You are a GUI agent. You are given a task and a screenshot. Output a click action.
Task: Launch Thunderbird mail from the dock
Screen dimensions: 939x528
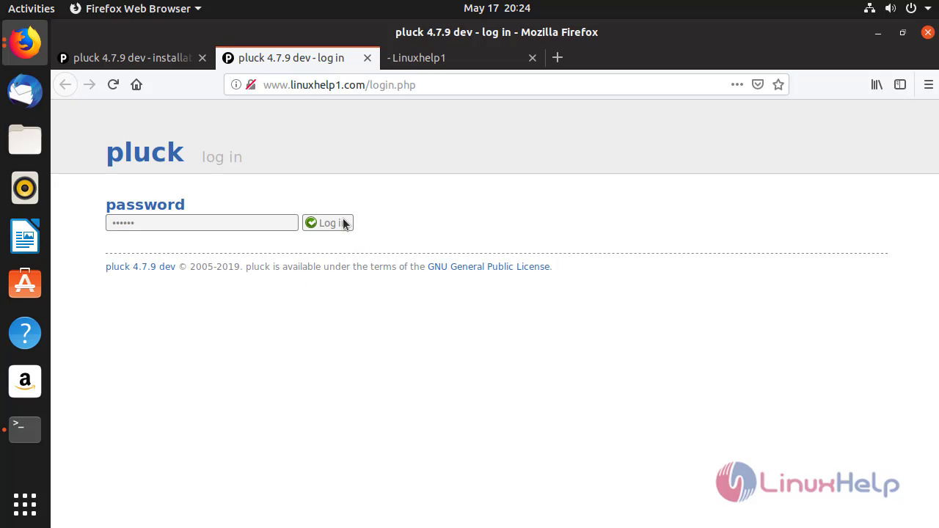click(25, 91)
